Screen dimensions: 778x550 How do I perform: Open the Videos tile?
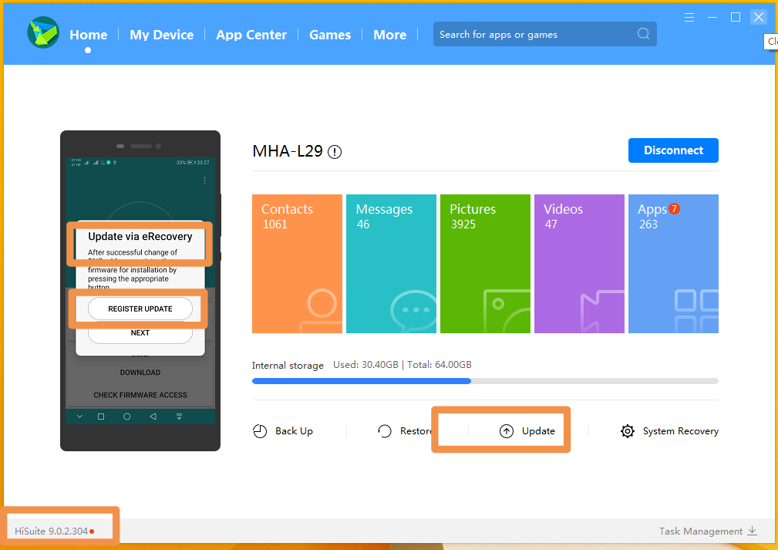[x=579, y=264]
